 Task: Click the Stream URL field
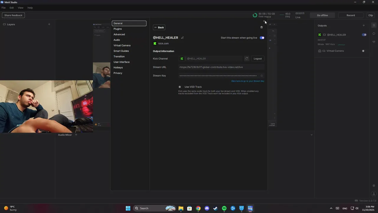pos(221,67)
